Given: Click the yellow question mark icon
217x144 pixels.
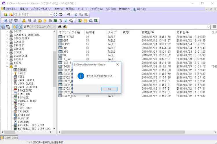Looking at the screenshot, I should (x=85, y=21).
